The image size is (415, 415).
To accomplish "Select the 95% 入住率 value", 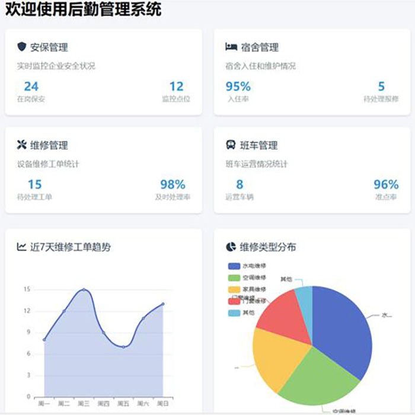I will [x=238, y=87].
